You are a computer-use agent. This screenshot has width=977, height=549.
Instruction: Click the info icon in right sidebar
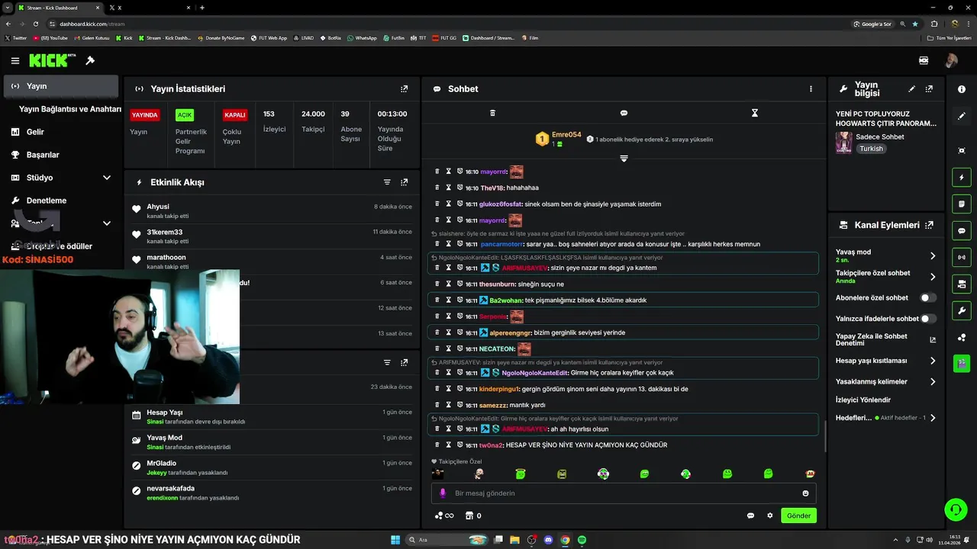tap(961, 89)
